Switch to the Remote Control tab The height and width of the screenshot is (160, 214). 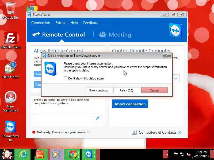(x=58, y=34)
